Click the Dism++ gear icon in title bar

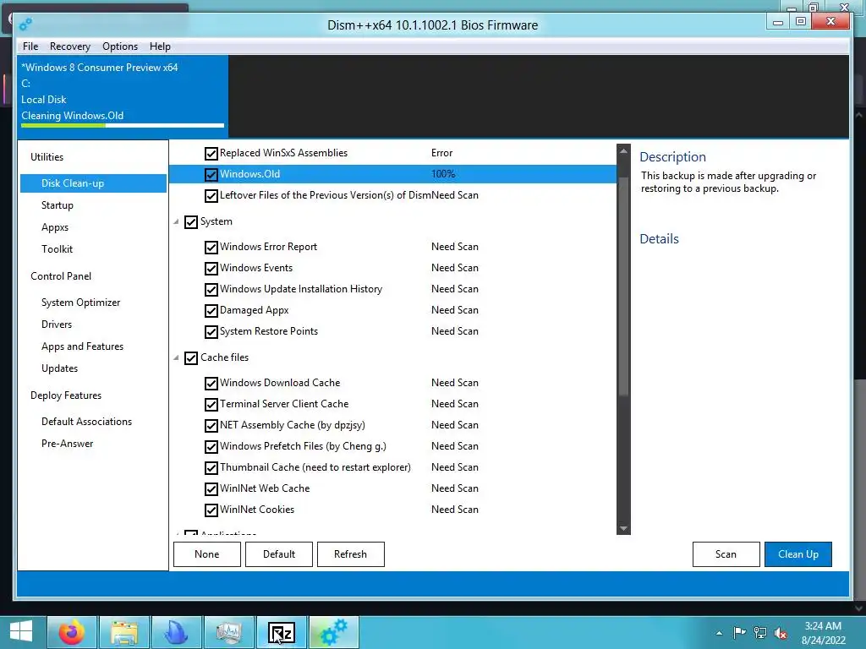click(25, 25)
